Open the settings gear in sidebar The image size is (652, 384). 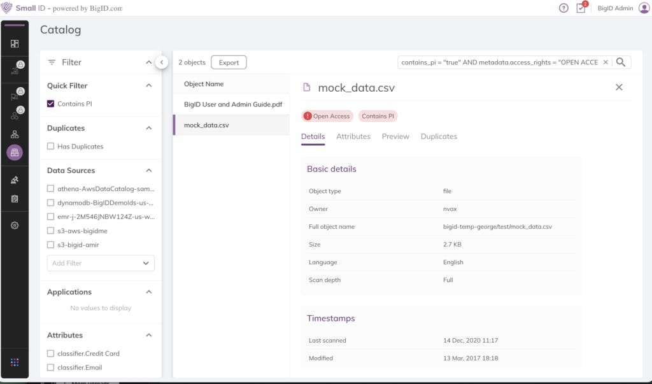pyautogui.click(x=15, y=225)
